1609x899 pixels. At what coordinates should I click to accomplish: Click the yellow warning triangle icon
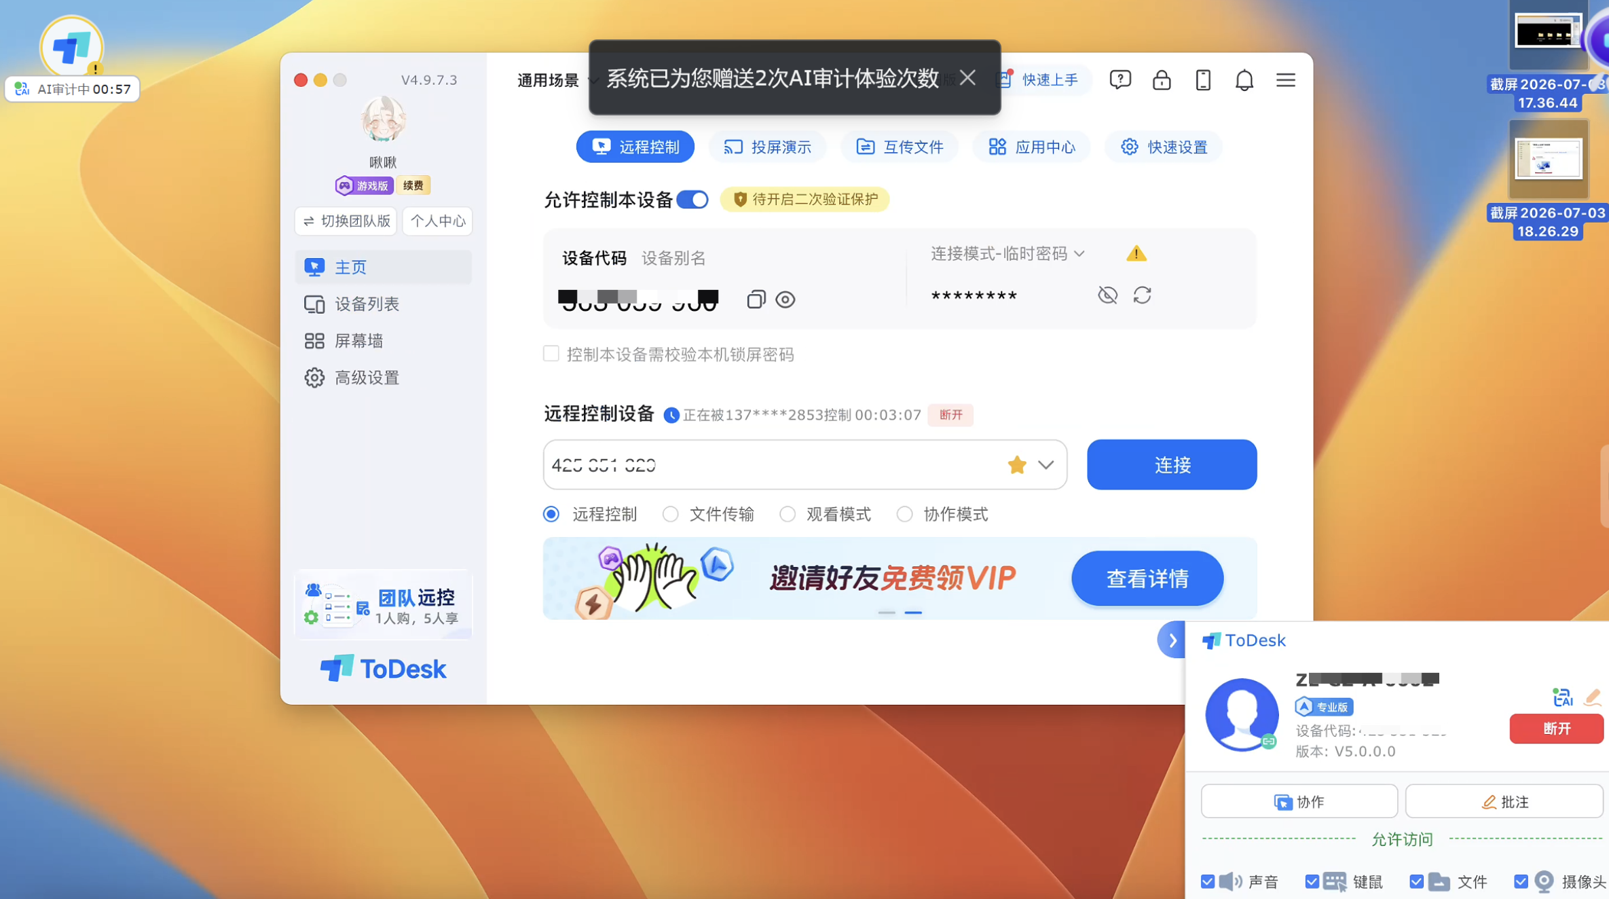point(1136,254)
